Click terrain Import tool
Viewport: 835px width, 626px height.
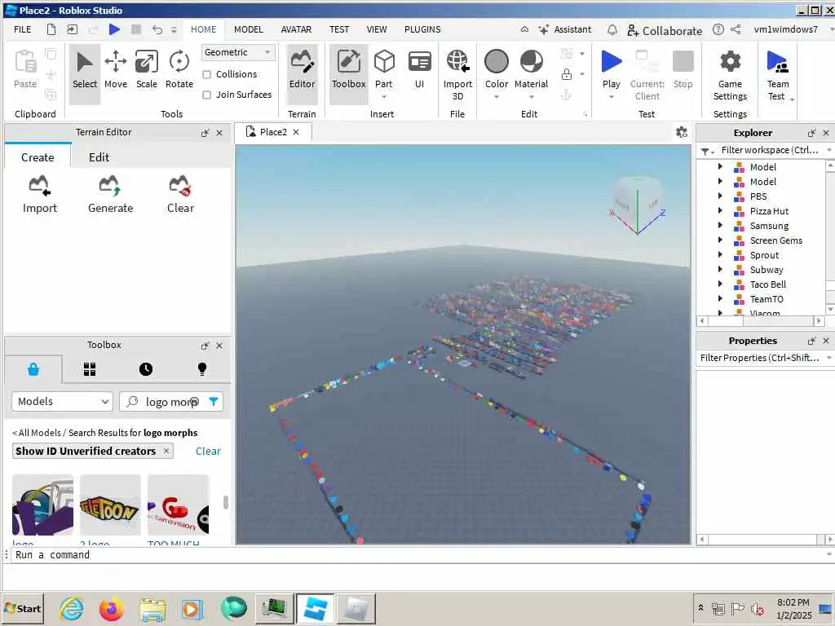click(x=39, y=194)
